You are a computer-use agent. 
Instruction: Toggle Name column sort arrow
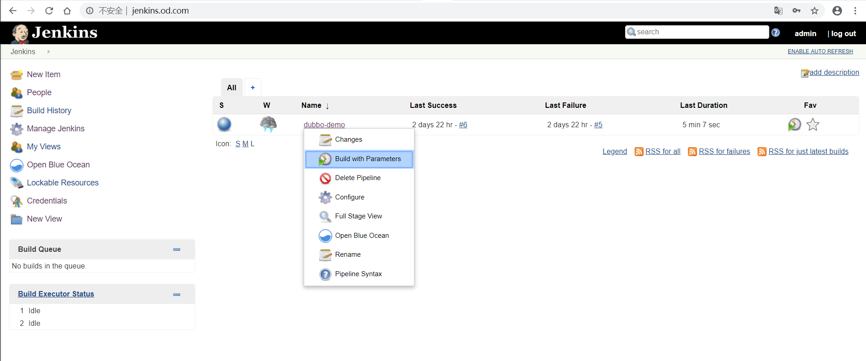point(327,106)
